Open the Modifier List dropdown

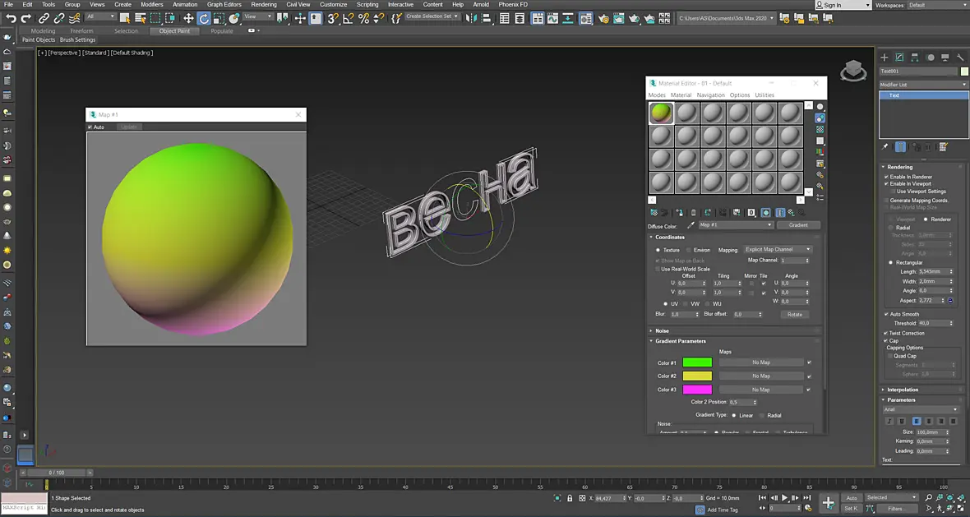[924, 84]
